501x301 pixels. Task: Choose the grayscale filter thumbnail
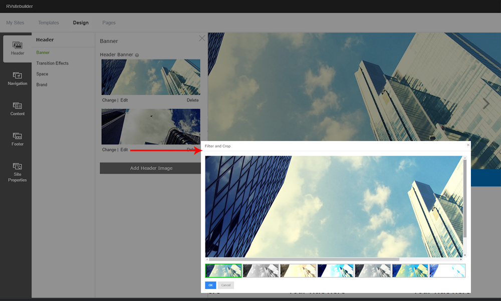click(x=261, y=270)
